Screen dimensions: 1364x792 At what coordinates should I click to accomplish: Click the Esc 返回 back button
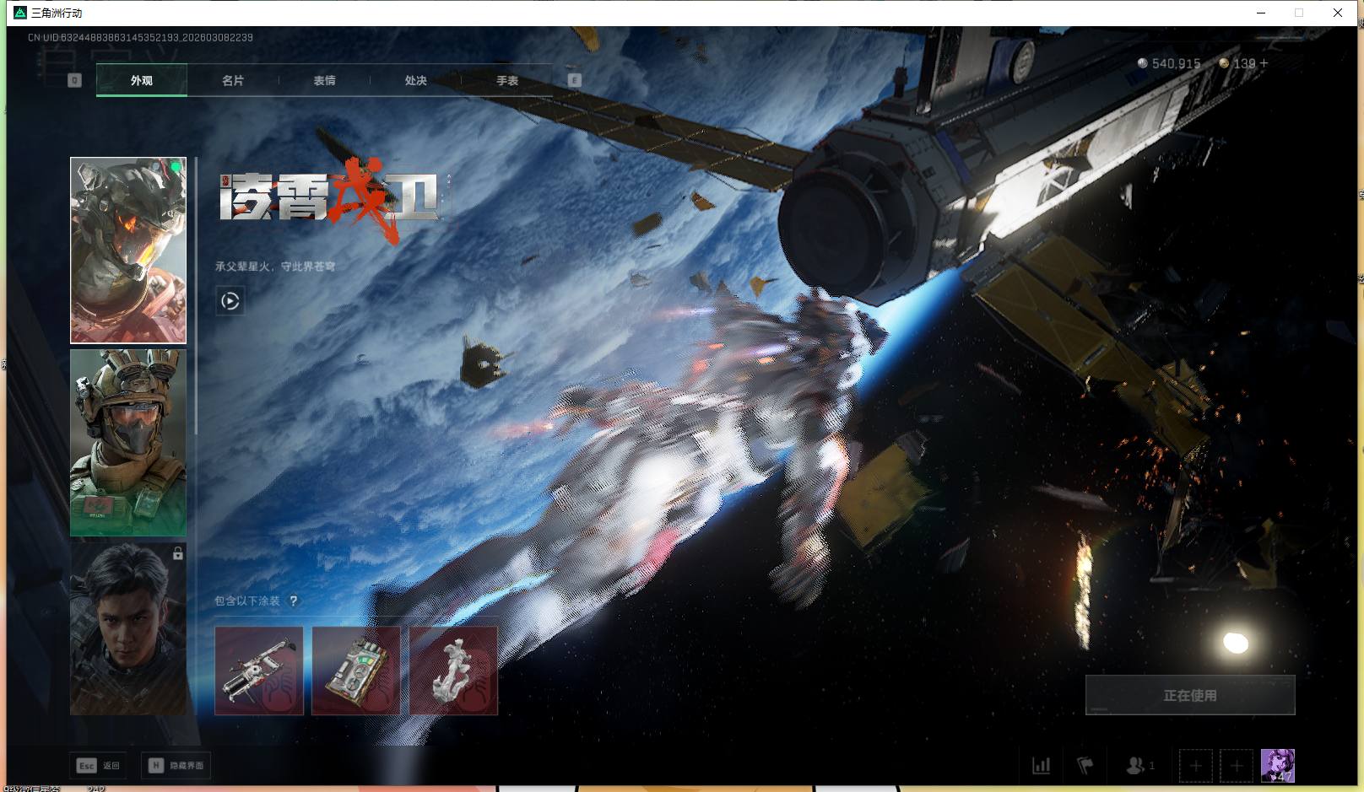(99, 765)
